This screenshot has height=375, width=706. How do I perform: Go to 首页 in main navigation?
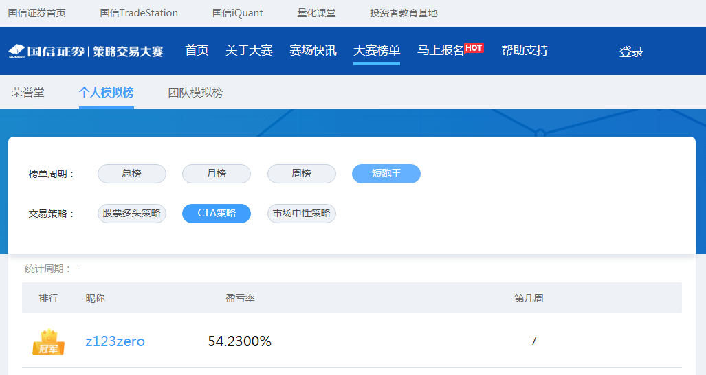tap(197, 50)
